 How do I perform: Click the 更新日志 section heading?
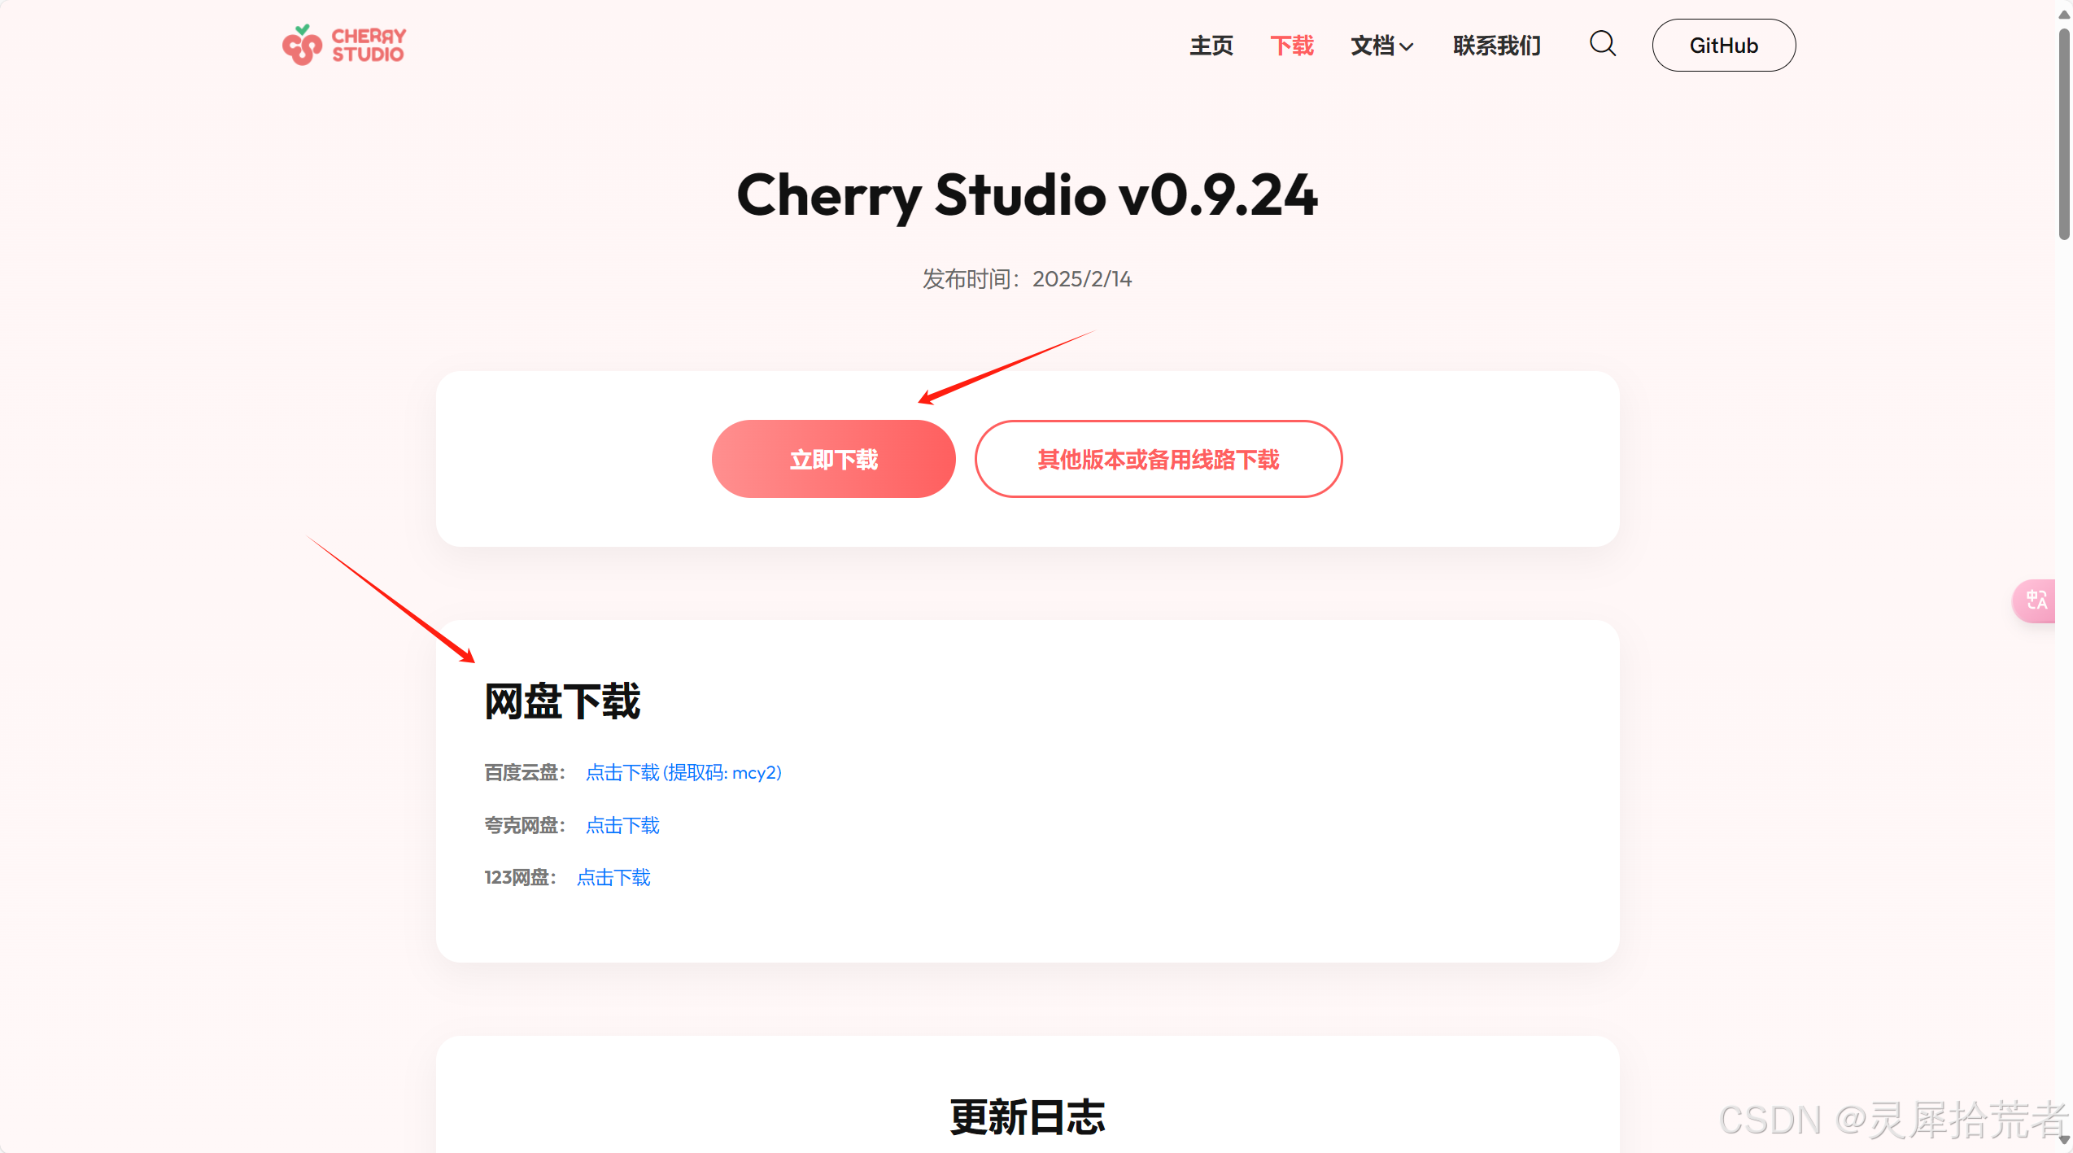point(1027,1117)
